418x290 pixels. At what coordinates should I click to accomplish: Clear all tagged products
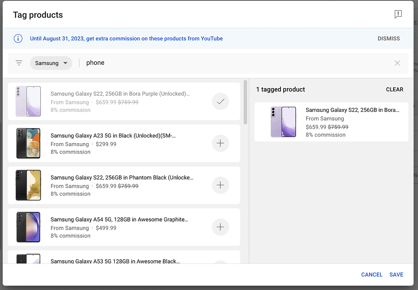(394, 89)
